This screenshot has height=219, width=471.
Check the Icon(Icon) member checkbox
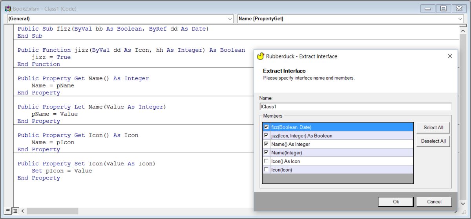[x=267, y=170]
